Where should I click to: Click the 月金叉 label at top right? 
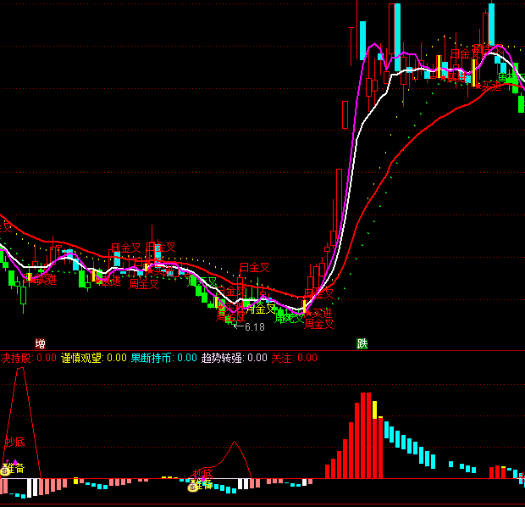click(465, 53)
